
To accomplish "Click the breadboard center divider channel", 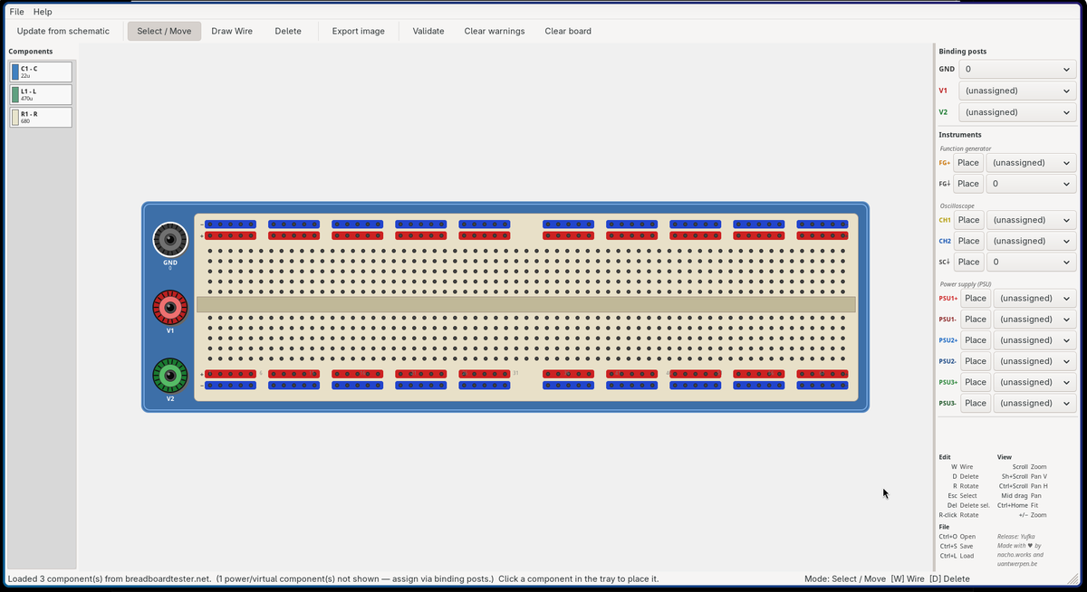I will [526, 305].
